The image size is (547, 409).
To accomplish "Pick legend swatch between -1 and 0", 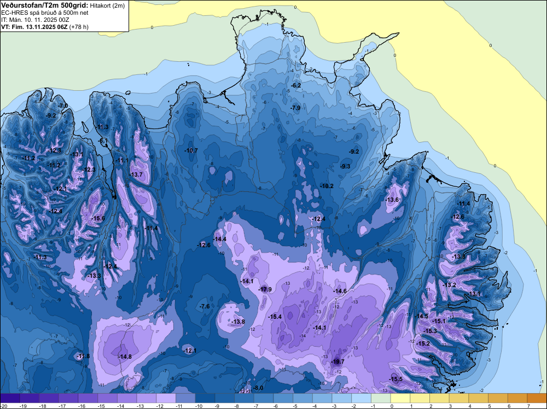I will (381, 398).
